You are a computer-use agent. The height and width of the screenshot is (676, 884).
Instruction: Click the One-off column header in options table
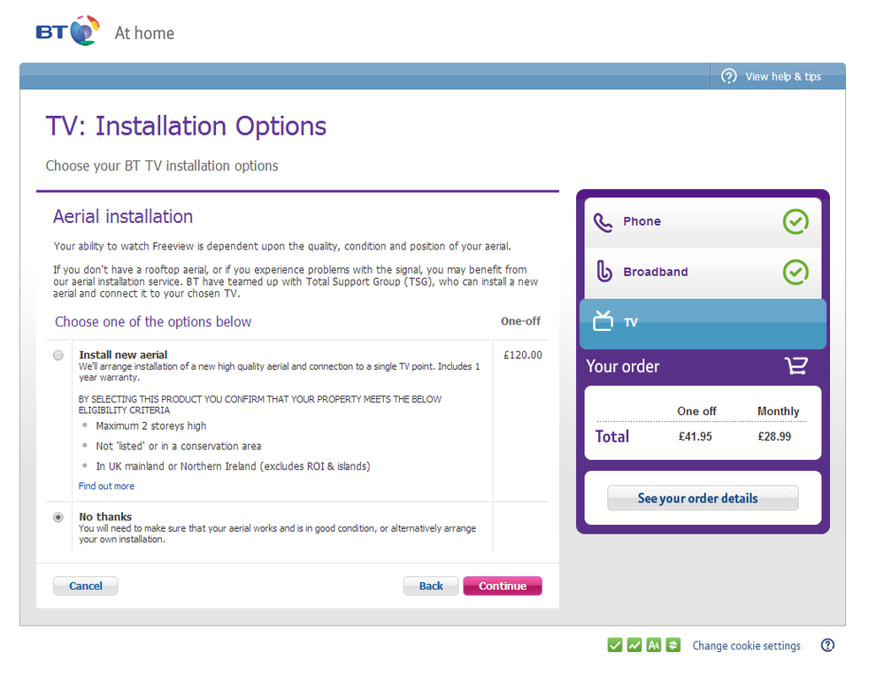[520, 321]
